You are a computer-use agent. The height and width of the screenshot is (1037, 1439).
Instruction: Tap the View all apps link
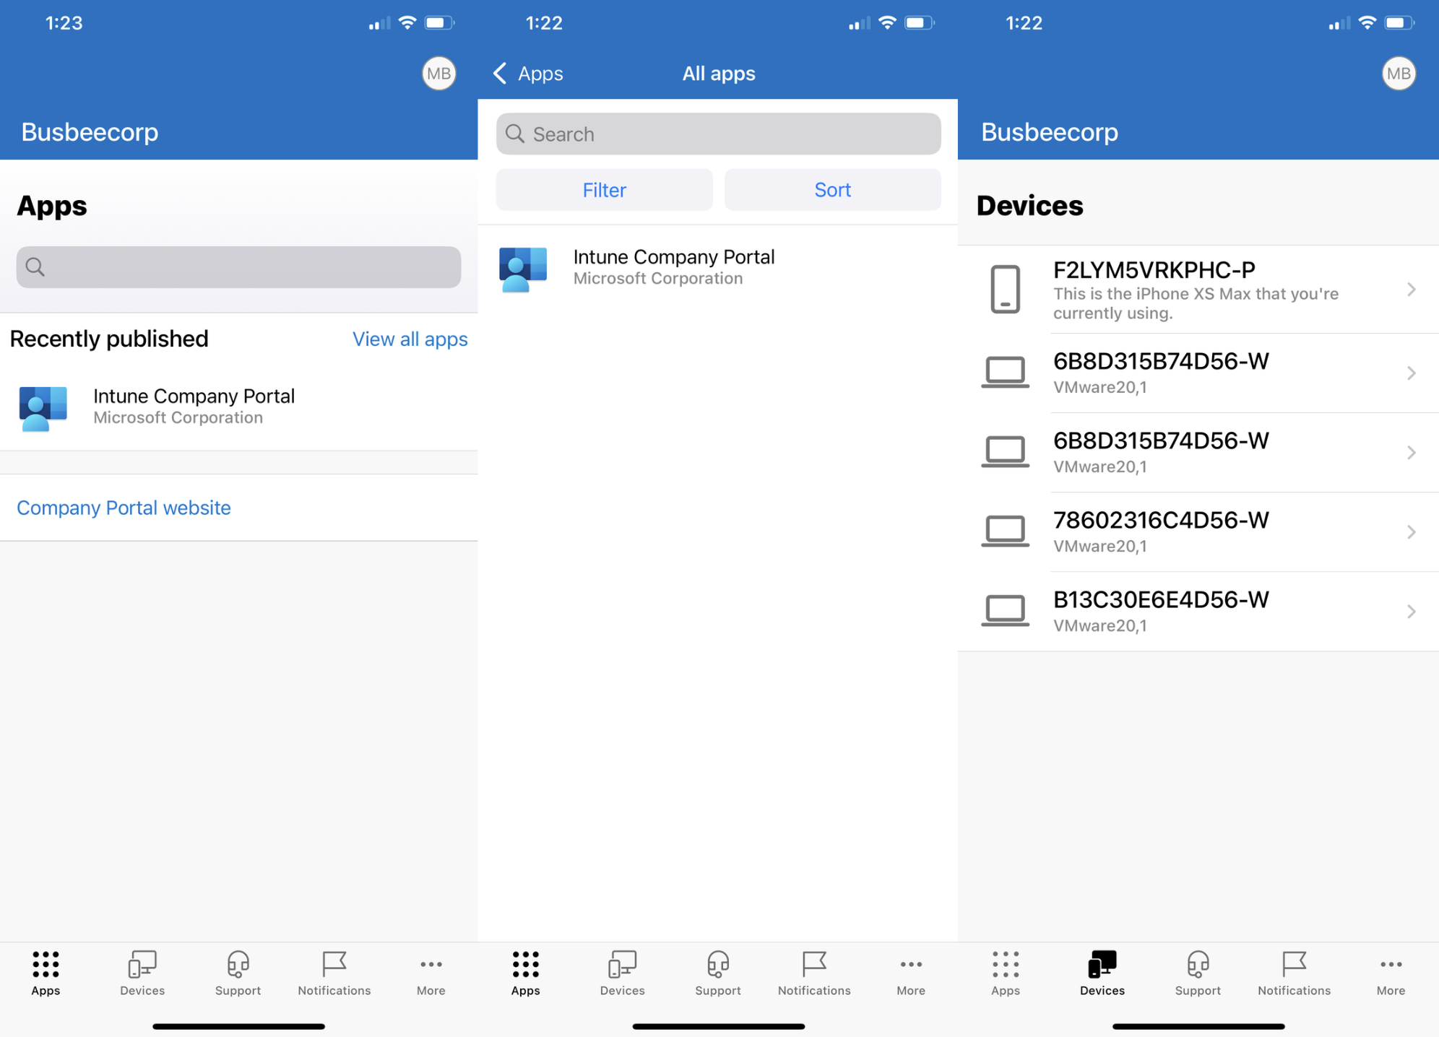(410, 339)
